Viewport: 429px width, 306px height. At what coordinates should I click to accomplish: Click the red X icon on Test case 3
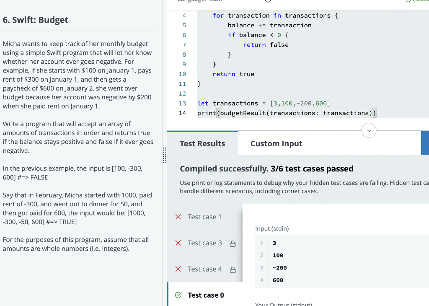click(178, 243)
